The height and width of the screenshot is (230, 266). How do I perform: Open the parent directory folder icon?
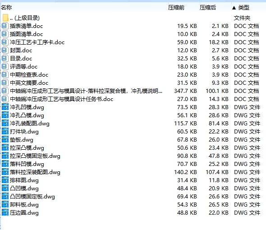pyautogui.click(x=5, y=18)
